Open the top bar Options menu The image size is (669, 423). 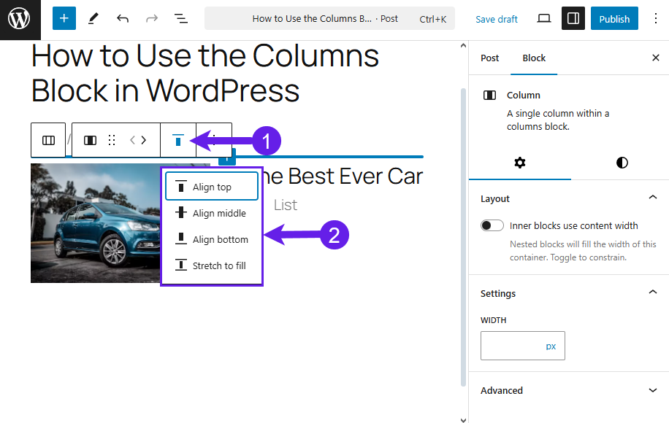point(655,19)
